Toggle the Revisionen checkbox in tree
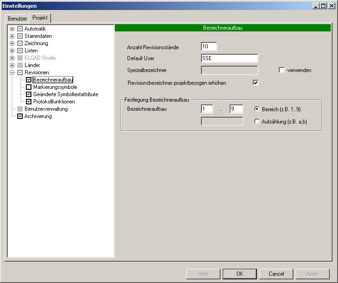The image size is (338, 283). [20, 72]
